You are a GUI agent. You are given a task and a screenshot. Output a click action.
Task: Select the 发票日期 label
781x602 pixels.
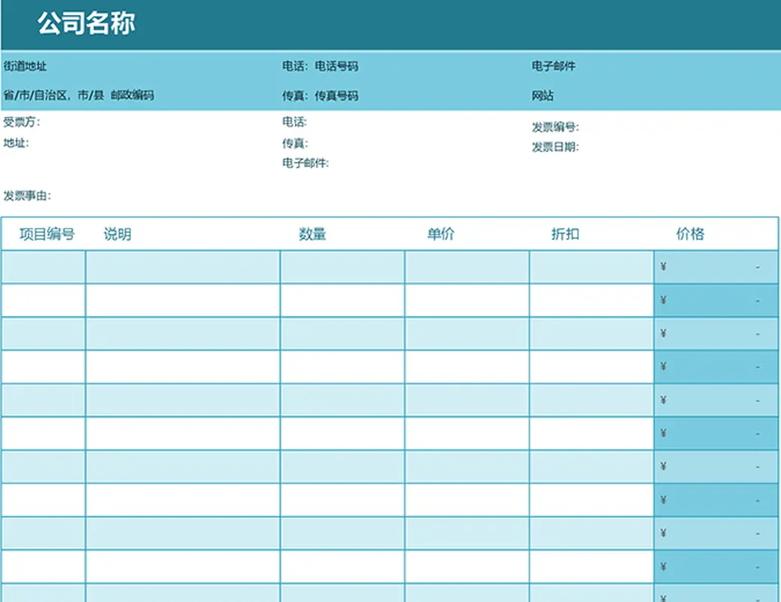coord(555,147)
